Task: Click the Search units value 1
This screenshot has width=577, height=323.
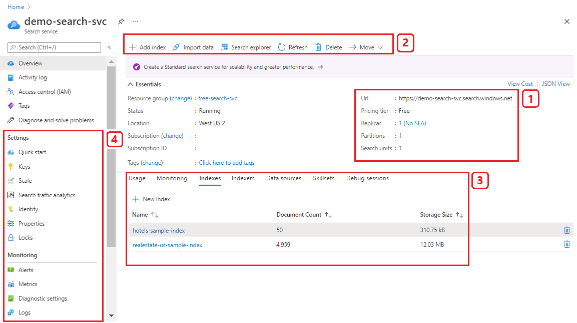Action: (400, 148)
